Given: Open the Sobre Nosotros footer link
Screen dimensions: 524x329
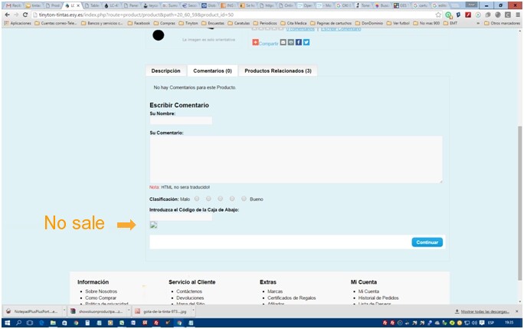Looking at the screenshot, I should tap(101, 291).
